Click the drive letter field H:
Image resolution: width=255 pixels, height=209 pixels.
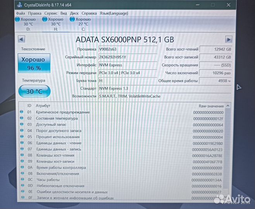(128, 81)
